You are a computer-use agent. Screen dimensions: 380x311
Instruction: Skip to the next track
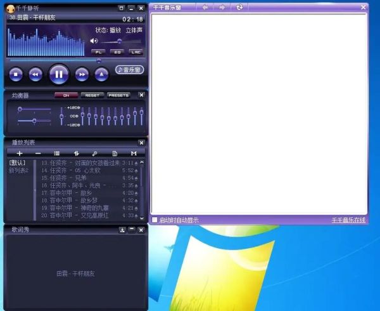(x=82, y=74)
